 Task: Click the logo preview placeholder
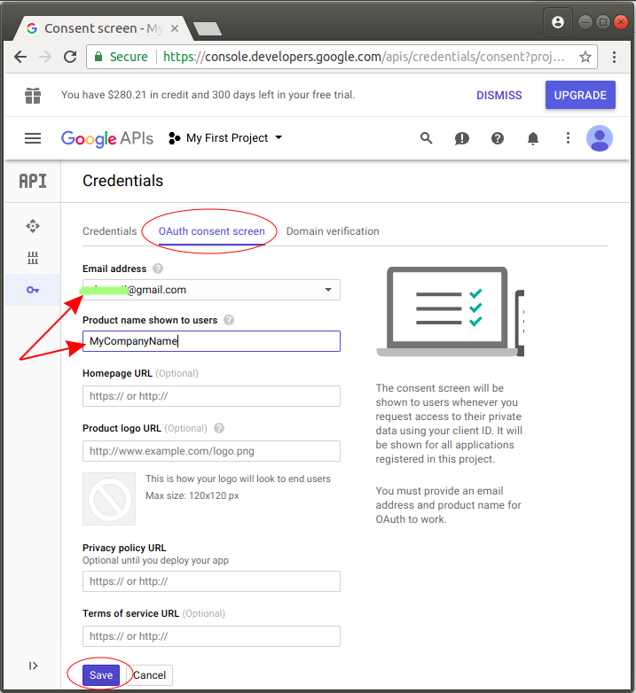109,499
